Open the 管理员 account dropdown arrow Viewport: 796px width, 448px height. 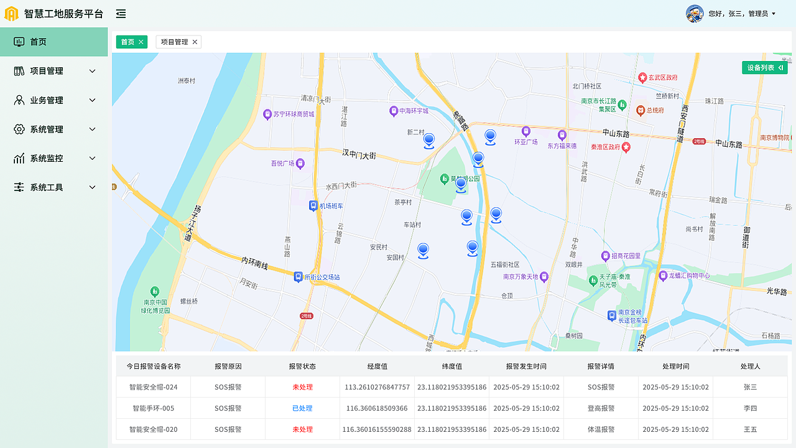click(x=774, y=13)
